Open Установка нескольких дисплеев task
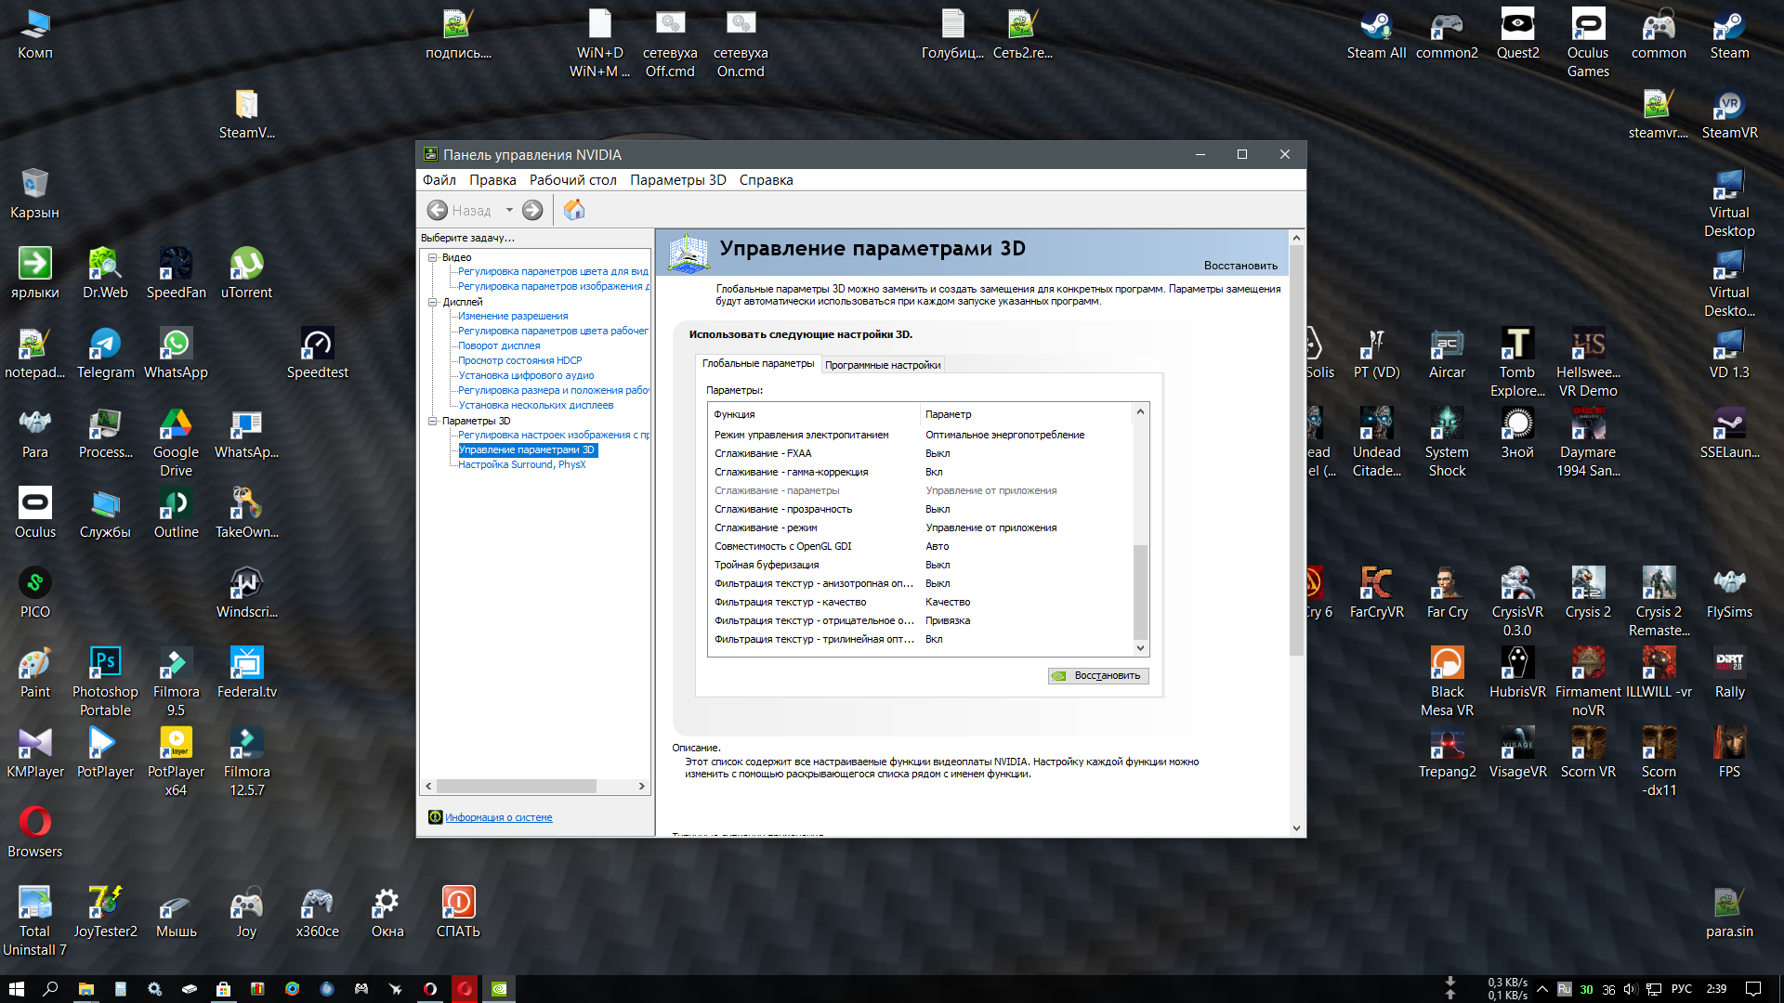The width and height of the screenshot is (1784, 1003). pyautogui.click(x=536, y=405)
